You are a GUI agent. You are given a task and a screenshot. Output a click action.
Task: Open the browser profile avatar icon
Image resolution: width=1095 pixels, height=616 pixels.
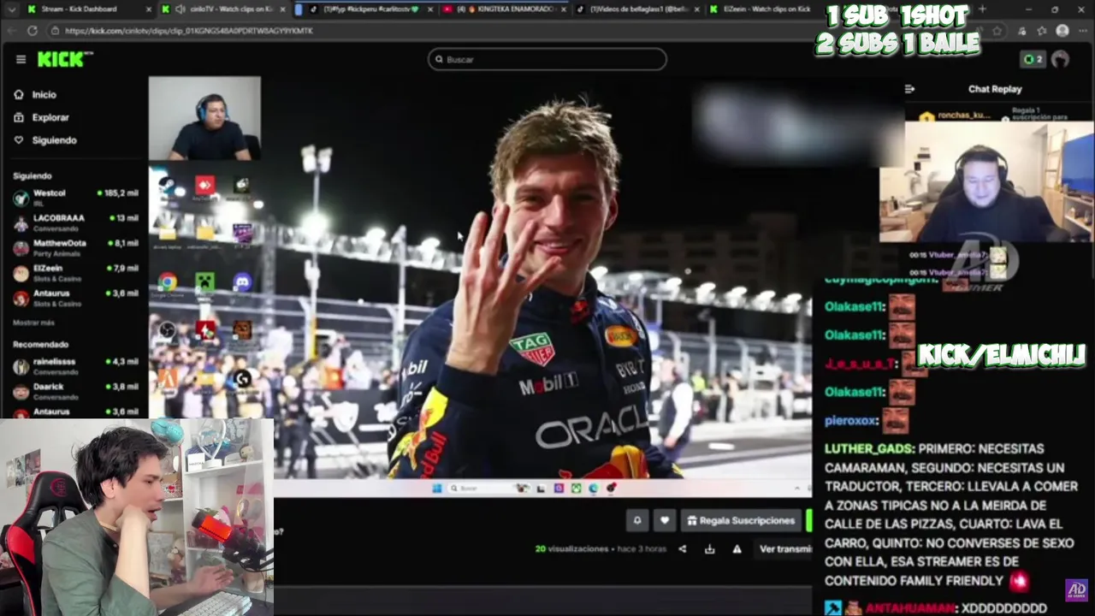pyautogui.click(x=1062, y=30)
